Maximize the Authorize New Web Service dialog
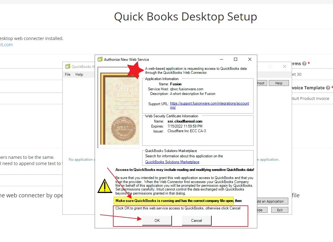333x242 pixels. (236, 59)
